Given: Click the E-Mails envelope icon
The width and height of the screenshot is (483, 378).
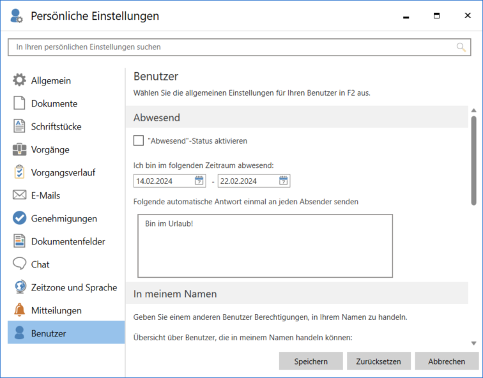Looking at the screenshot, I should pos(19,195).
